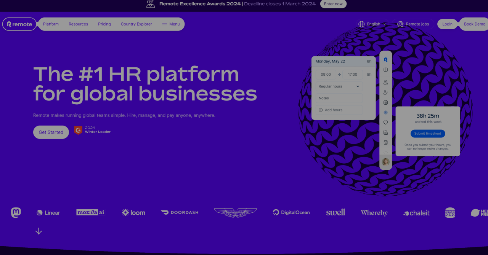
Task: Open the heart benefits icon in sidebar
Action: click(385, 123)
